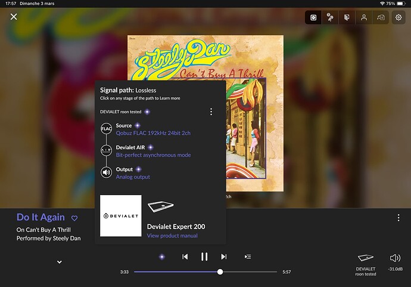Screen dimensions: 411x287
Task: Click the Devialet Expert 200 name
Action: [176, 227]
